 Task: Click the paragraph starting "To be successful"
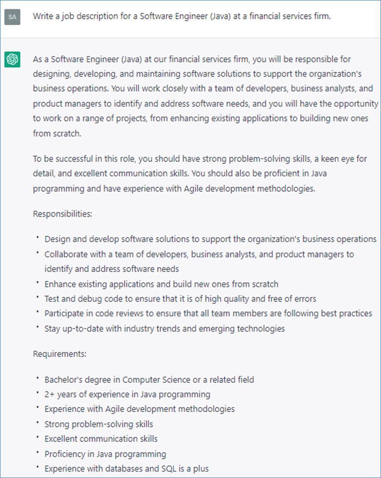[x=200, y=173]
